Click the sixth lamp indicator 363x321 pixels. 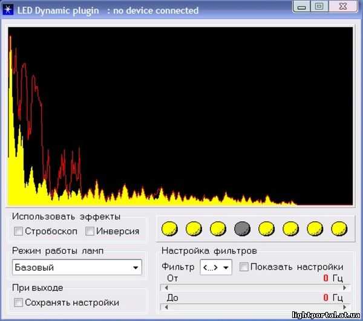(291, 229)
